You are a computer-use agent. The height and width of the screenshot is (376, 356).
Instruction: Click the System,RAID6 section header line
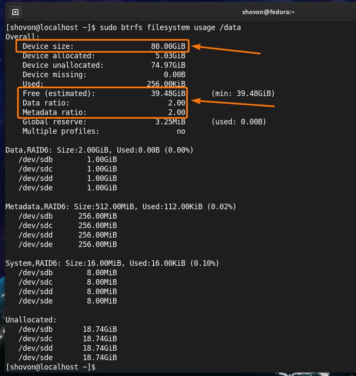[112, 263]
